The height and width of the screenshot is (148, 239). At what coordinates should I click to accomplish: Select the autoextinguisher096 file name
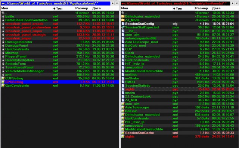141,38
